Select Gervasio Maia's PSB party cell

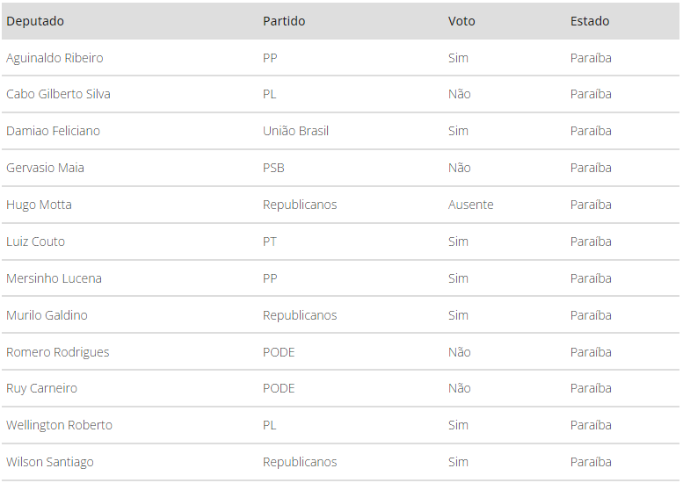point(273,168)
